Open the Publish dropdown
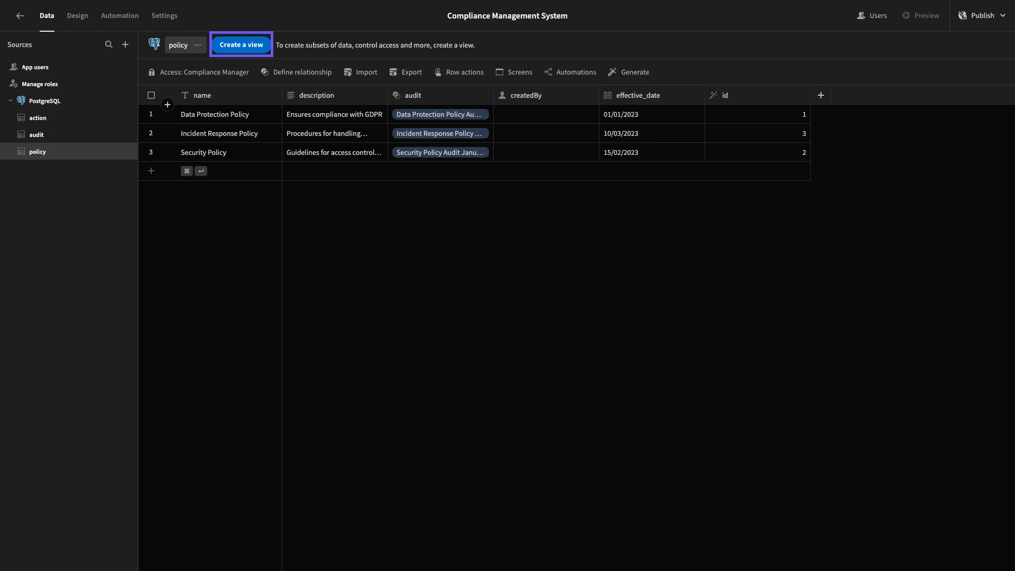Viewport: 1015px width, 571px height. pyautogui.click(x=982, y=16)
